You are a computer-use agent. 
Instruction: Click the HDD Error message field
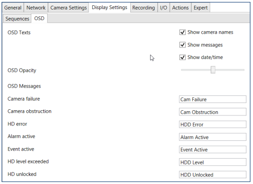coord(213,125)
